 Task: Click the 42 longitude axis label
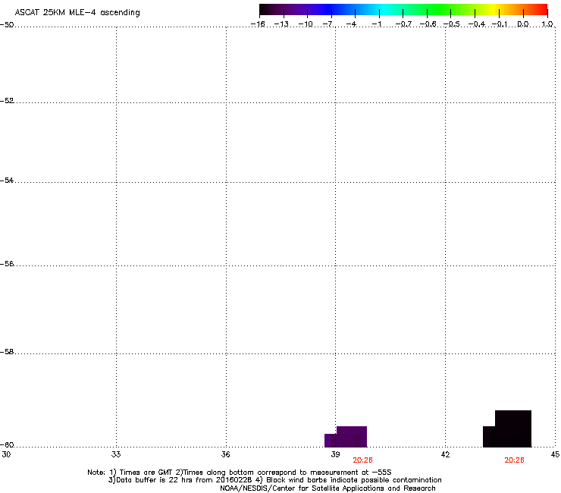point(445,454)
